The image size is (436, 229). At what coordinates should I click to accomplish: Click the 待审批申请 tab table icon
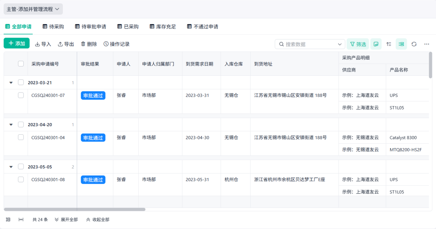coord(77,26)
